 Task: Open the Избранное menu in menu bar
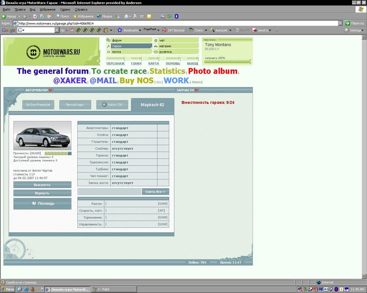tap(47, 9)
